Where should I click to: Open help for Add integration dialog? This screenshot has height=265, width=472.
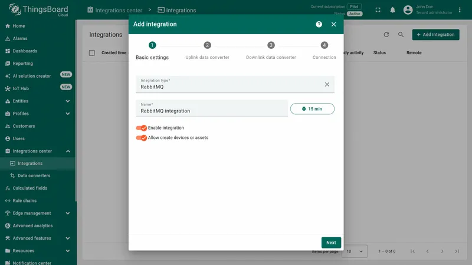click(x=319, y=24)
